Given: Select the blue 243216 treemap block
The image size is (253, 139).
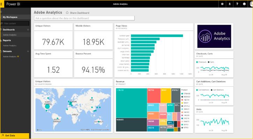Looking at the screenshot, I should pos(153,129).
